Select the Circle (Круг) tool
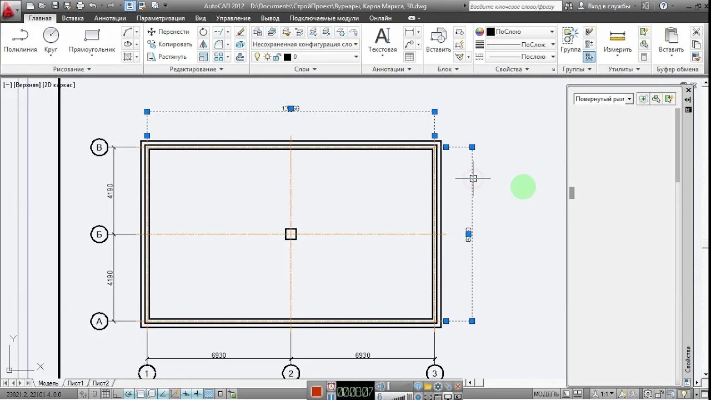 [51, 41]
